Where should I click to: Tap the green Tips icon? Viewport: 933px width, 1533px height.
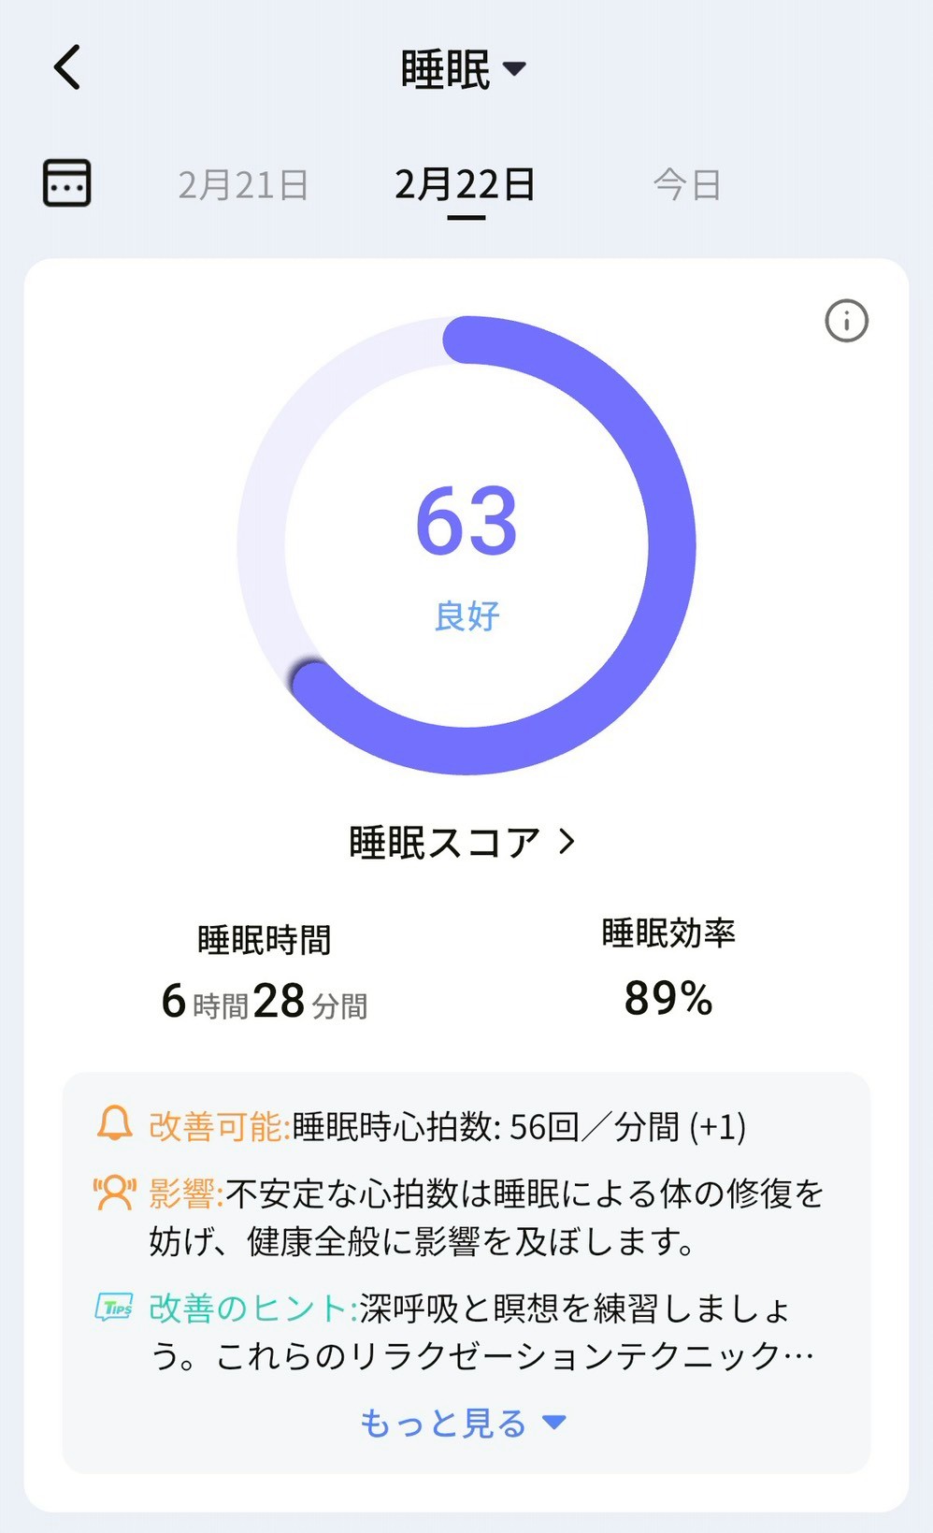click(114, 1307)
